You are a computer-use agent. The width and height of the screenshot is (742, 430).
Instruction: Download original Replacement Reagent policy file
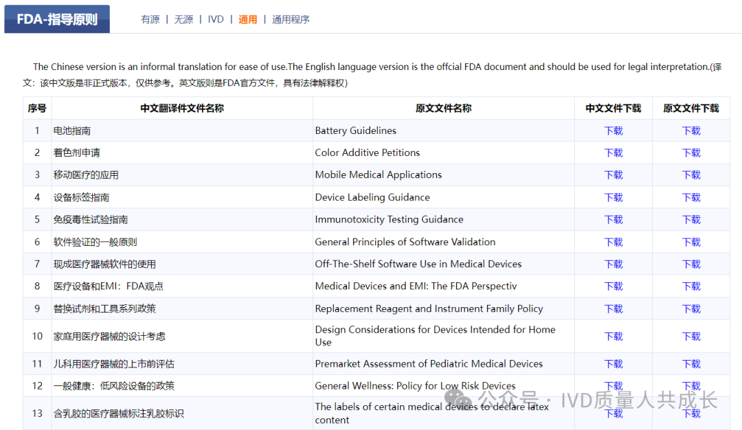pos(691,309)
